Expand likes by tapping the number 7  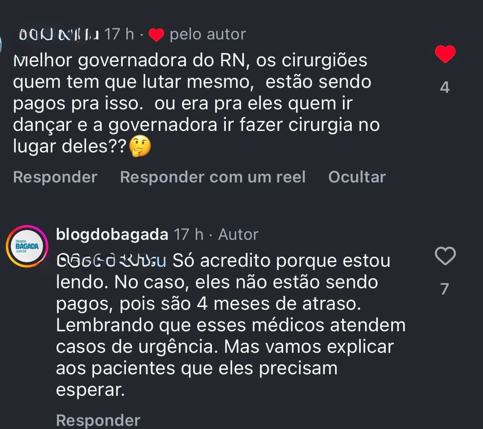[x=444, y=289]
